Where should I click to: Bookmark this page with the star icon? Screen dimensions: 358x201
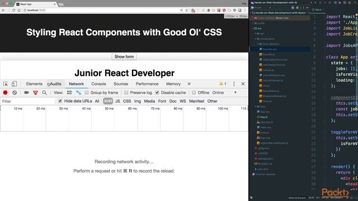point(186,10)
